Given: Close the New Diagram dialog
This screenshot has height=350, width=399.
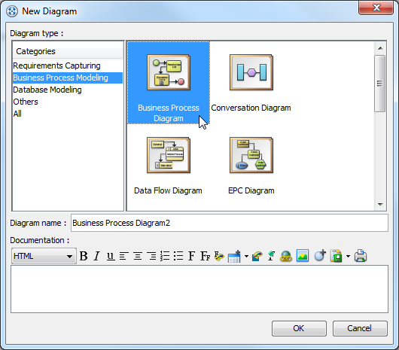Looking at the screenshot, I should (x=376, y=8).
